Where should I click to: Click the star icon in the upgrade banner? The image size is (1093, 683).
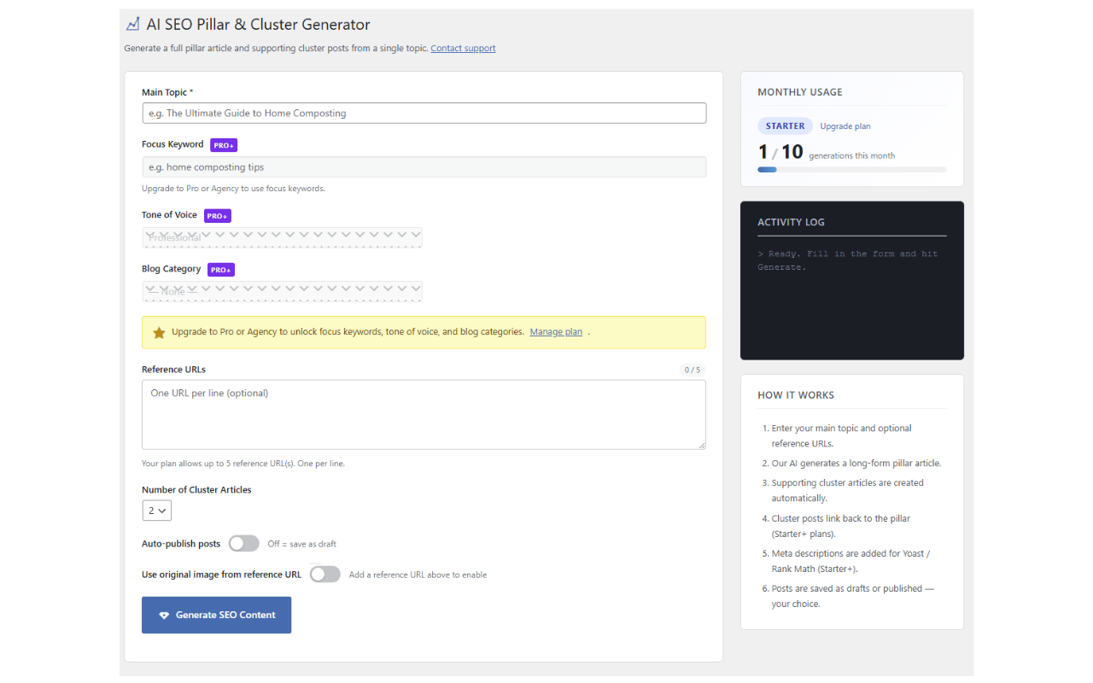click(159, 332)
